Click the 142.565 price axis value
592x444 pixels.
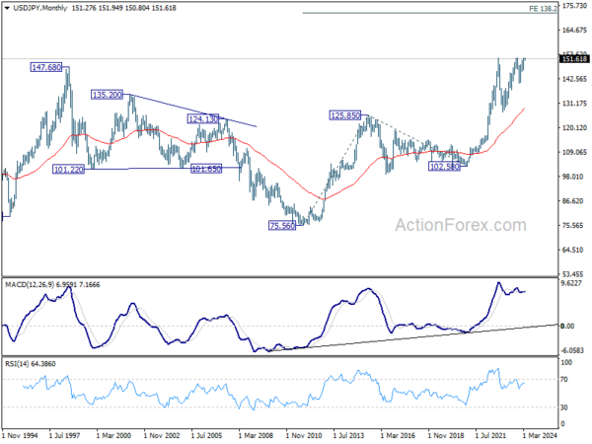pyautogui.click(x=574, y=79)
